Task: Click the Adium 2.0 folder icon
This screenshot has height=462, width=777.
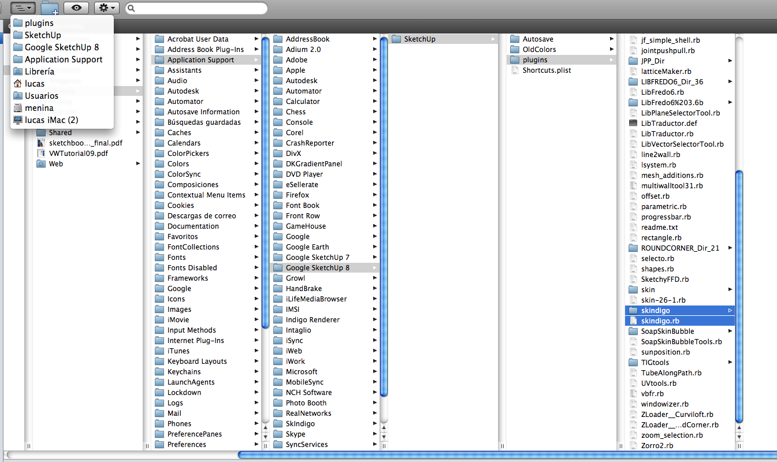Action: point(278,50)
